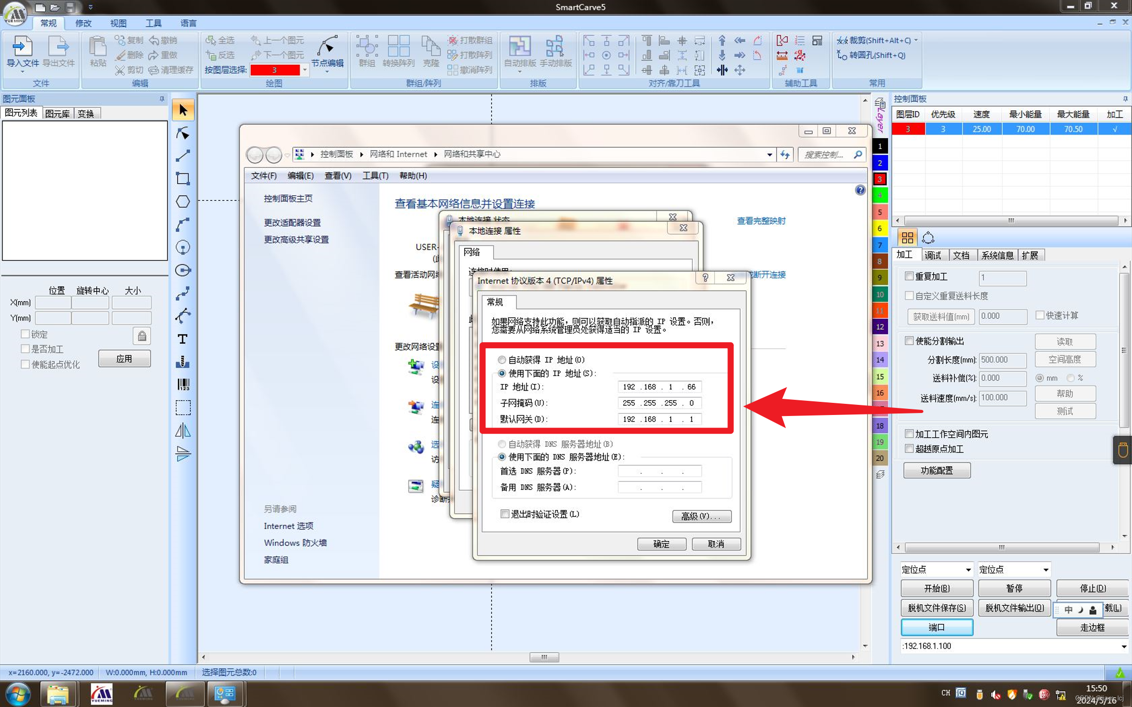1132x707 pixels.
Task: Select the polygon drawing tool
Action: pyautogui.click(x=183, y=201)
